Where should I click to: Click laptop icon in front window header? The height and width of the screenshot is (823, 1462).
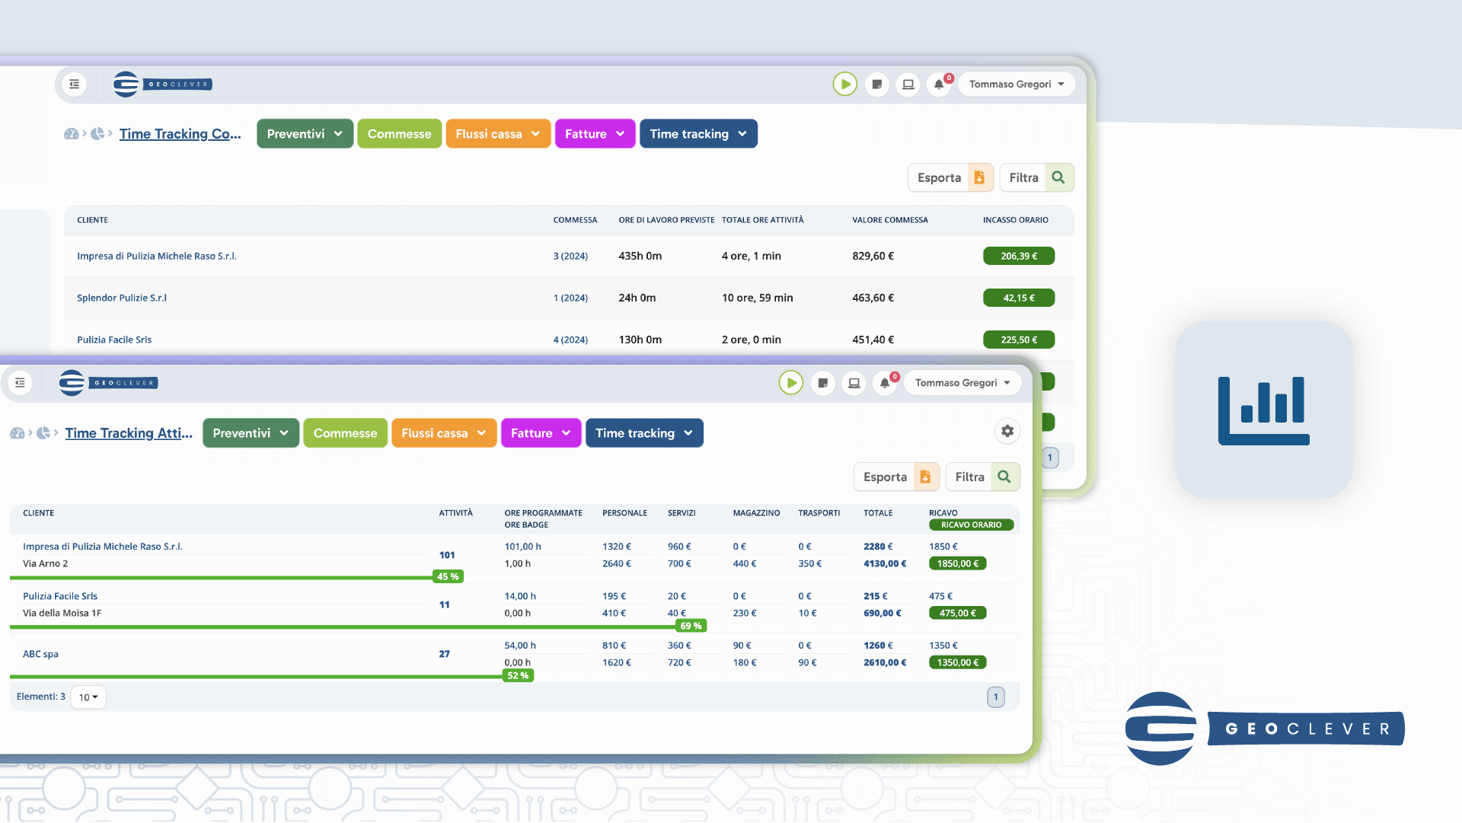(854, 383)
